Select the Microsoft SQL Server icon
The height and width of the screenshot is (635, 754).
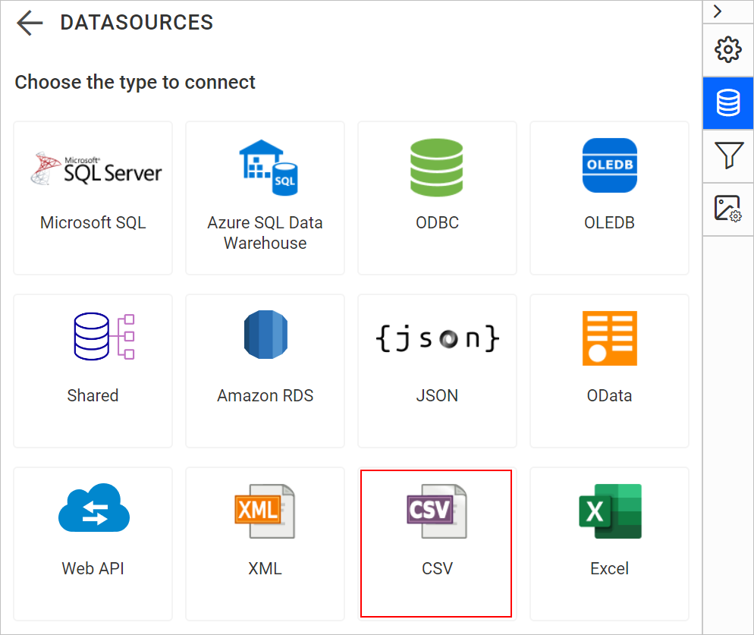point(96,168)
